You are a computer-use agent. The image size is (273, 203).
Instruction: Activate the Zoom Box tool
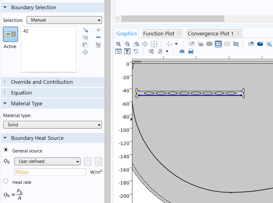coord(136,44)
